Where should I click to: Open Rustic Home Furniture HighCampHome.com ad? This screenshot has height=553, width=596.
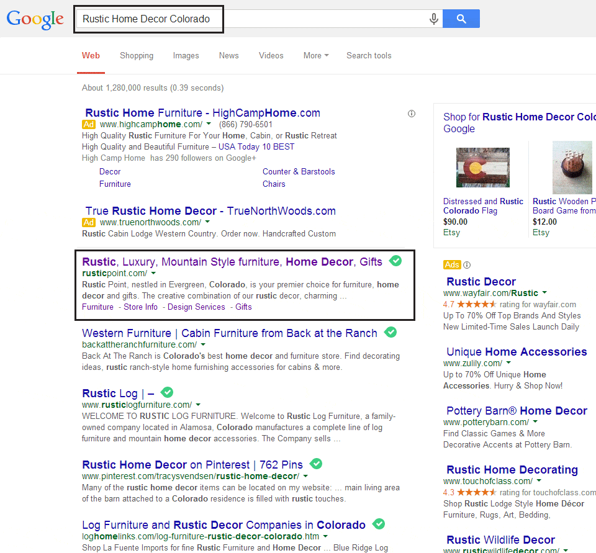pyautogui.click(x=202, y=113)
